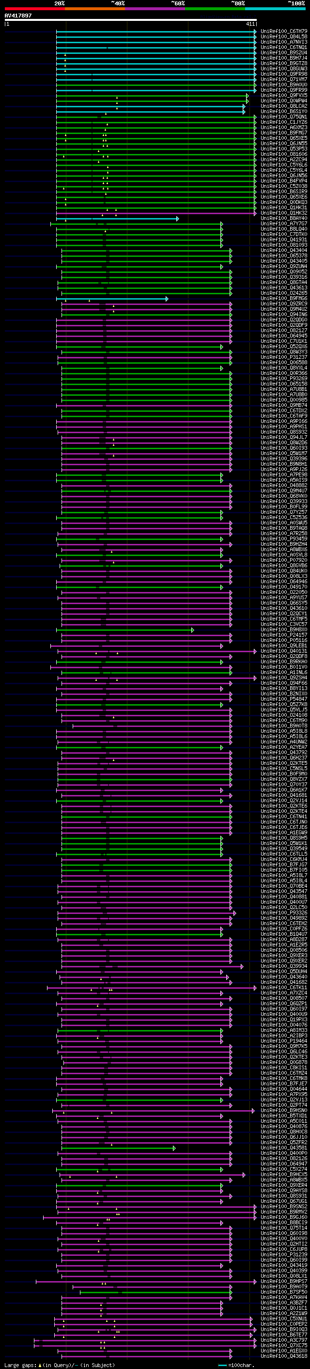Select label UniRef100_Q9FVX5
Screen dimensions: 310x1369
(283, 95)
